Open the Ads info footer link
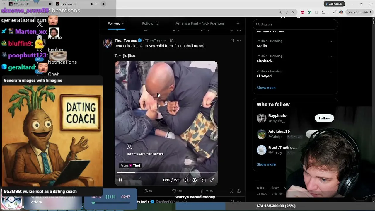This screenshot has height=211, width=375. [x=277, y=194]
